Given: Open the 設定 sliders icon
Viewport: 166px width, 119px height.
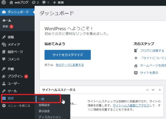Looking at the screenshot, I should pos(4,98).
